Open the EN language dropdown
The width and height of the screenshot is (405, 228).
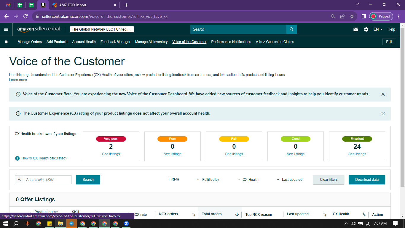click(x=378, y=29)
